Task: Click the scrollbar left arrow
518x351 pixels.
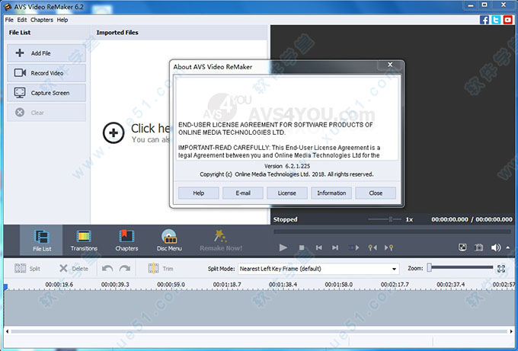Action: coord(7,331)
